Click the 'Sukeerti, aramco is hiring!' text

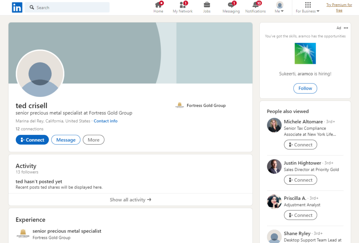305,74
